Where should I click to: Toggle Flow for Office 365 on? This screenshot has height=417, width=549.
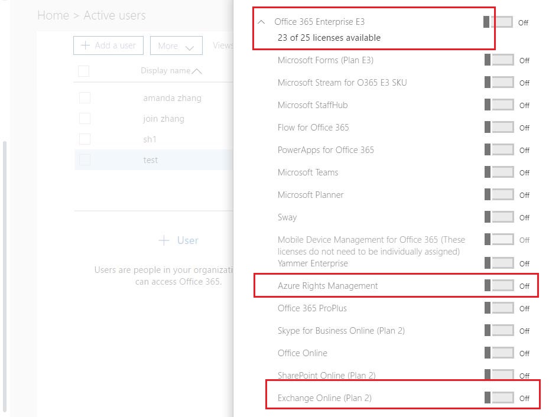coord(499,127)
